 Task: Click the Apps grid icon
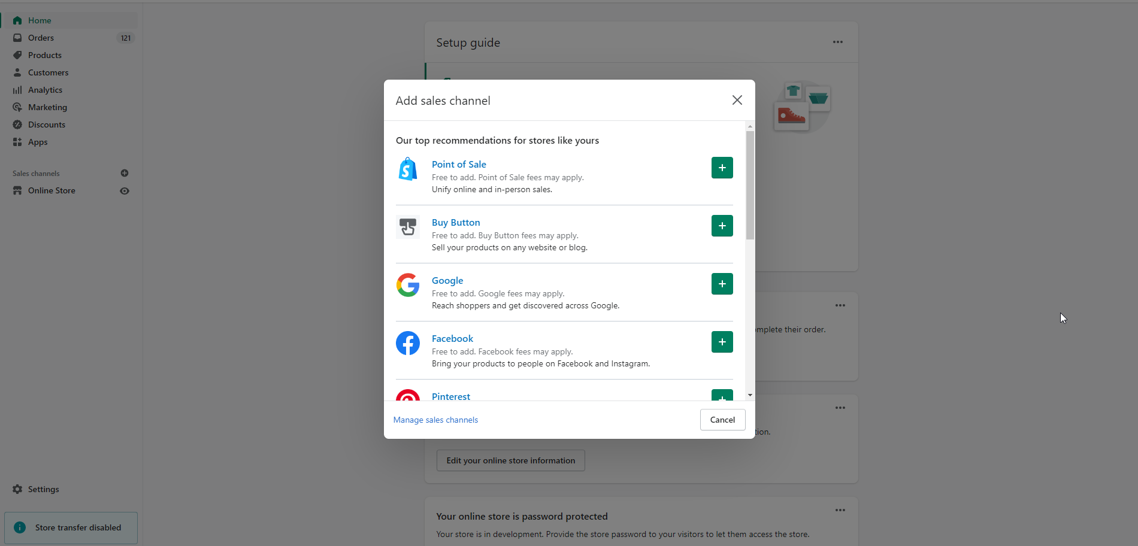click(x=17, y=142)
